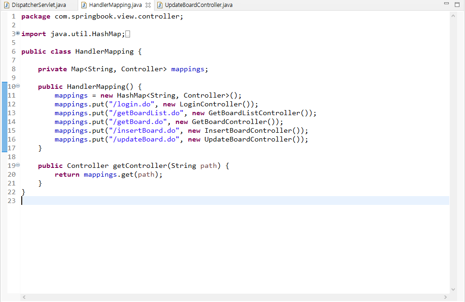Click java.util.HashMap in the import statement
Image resolution: width=465 pixels, height=302 pixels.
[86, 34]
